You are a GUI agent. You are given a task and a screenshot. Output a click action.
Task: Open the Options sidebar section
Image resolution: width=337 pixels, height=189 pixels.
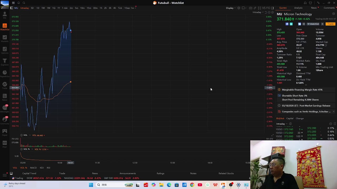[x=4, y=50]
